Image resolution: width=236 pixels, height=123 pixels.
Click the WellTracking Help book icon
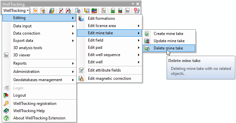point(6,111)
